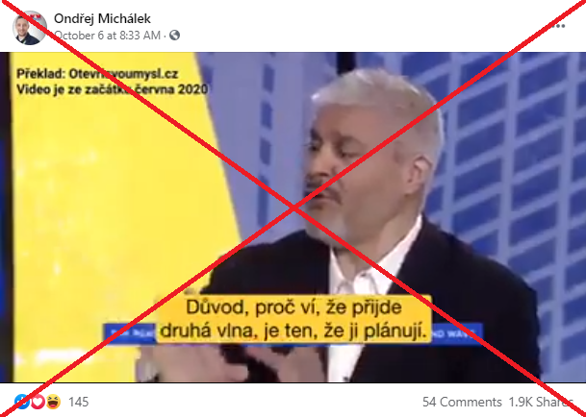Open the 145 reactions count list
586x417 pixels.
coord(79,402)
